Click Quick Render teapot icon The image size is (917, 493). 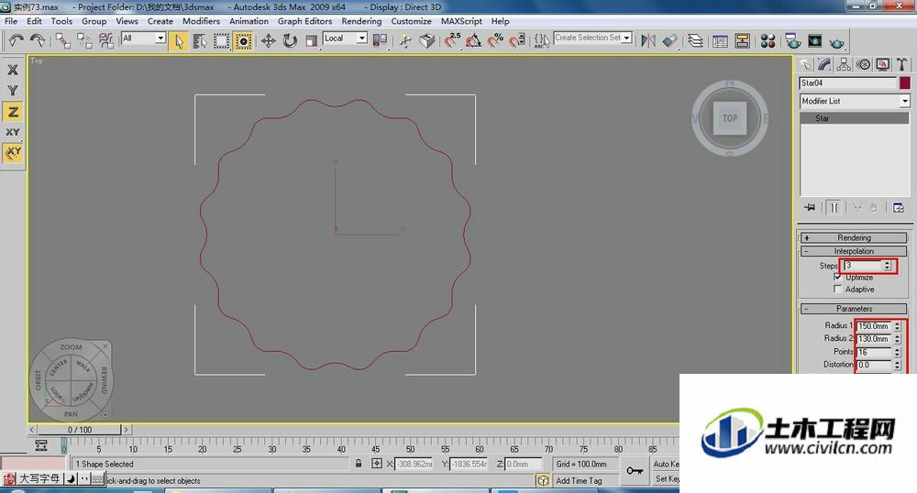pyautogui.click(x=837, y=42)
